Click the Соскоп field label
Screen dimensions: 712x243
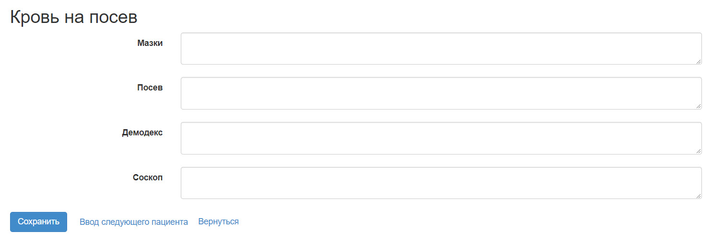[x=148, y=177]
